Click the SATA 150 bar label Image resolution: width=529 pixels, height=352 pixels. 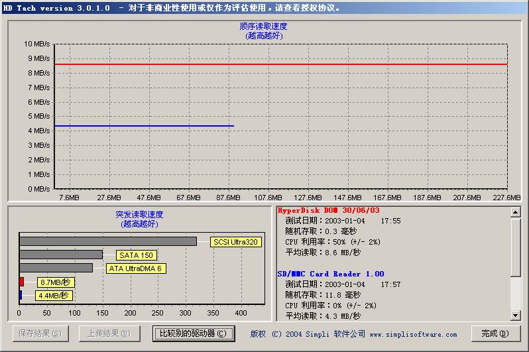(x=135, y=255)
